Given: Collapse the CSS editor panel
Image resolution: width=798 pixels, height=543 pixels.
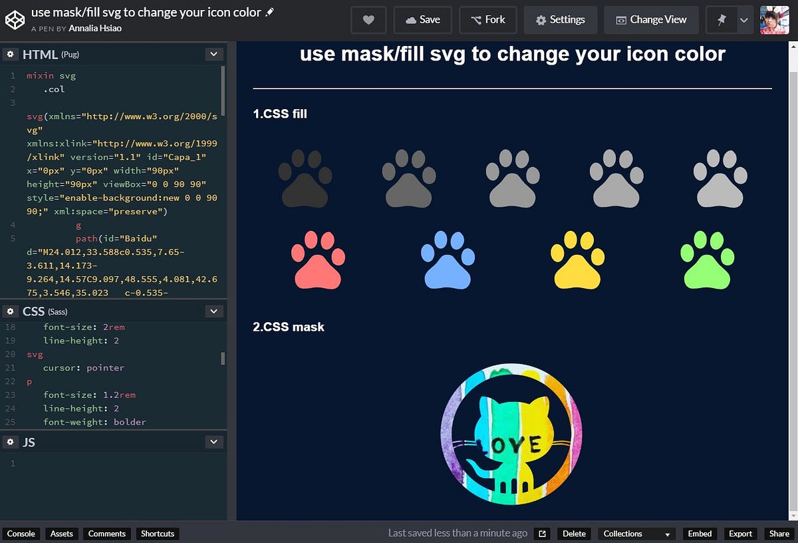Looking at the screenshot, I should [213, 311].
